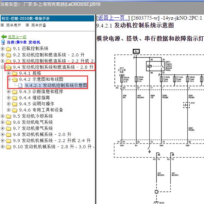Expand the 9.4.1 规格 node
Screen dimensions: 204x204
[x=8, y=73]
